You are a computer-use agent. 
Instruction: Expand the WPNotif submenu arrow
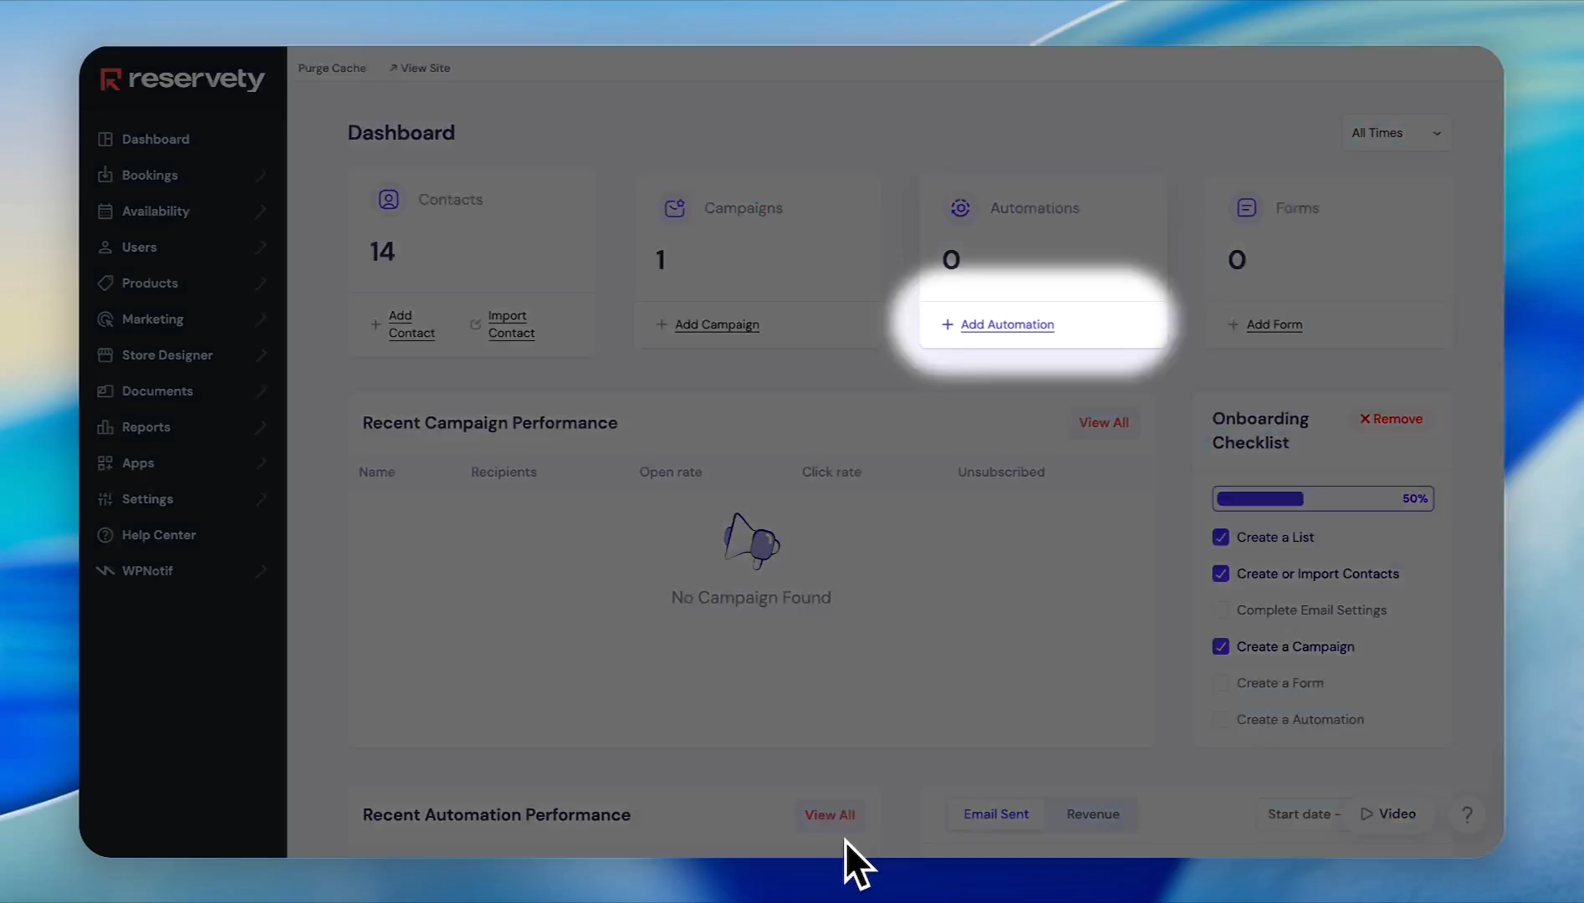tap(261, 570)
